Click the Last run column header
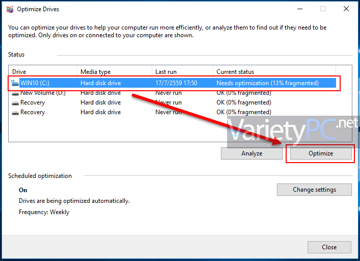Viewport: 360px width, 261px height. click(x=182, y=72)
